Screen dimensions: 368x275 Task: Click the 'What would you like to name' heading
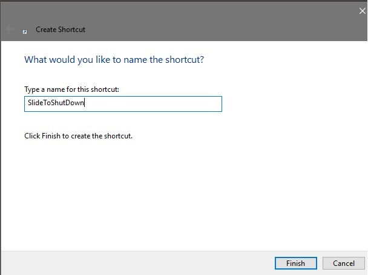[114, 60]
